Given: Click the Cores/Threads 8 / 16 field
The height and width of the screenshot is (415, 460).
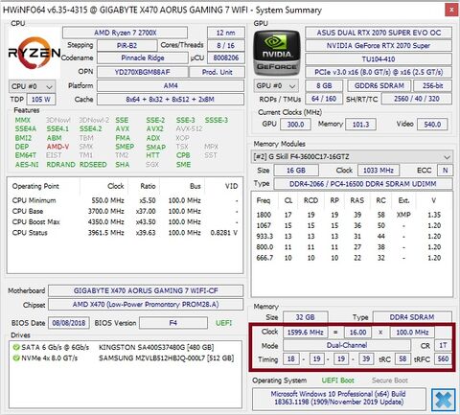Looking at the screenshot, I should click(226, 45).
